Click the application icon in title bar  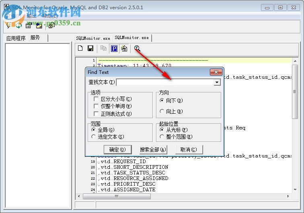point(7,7)
